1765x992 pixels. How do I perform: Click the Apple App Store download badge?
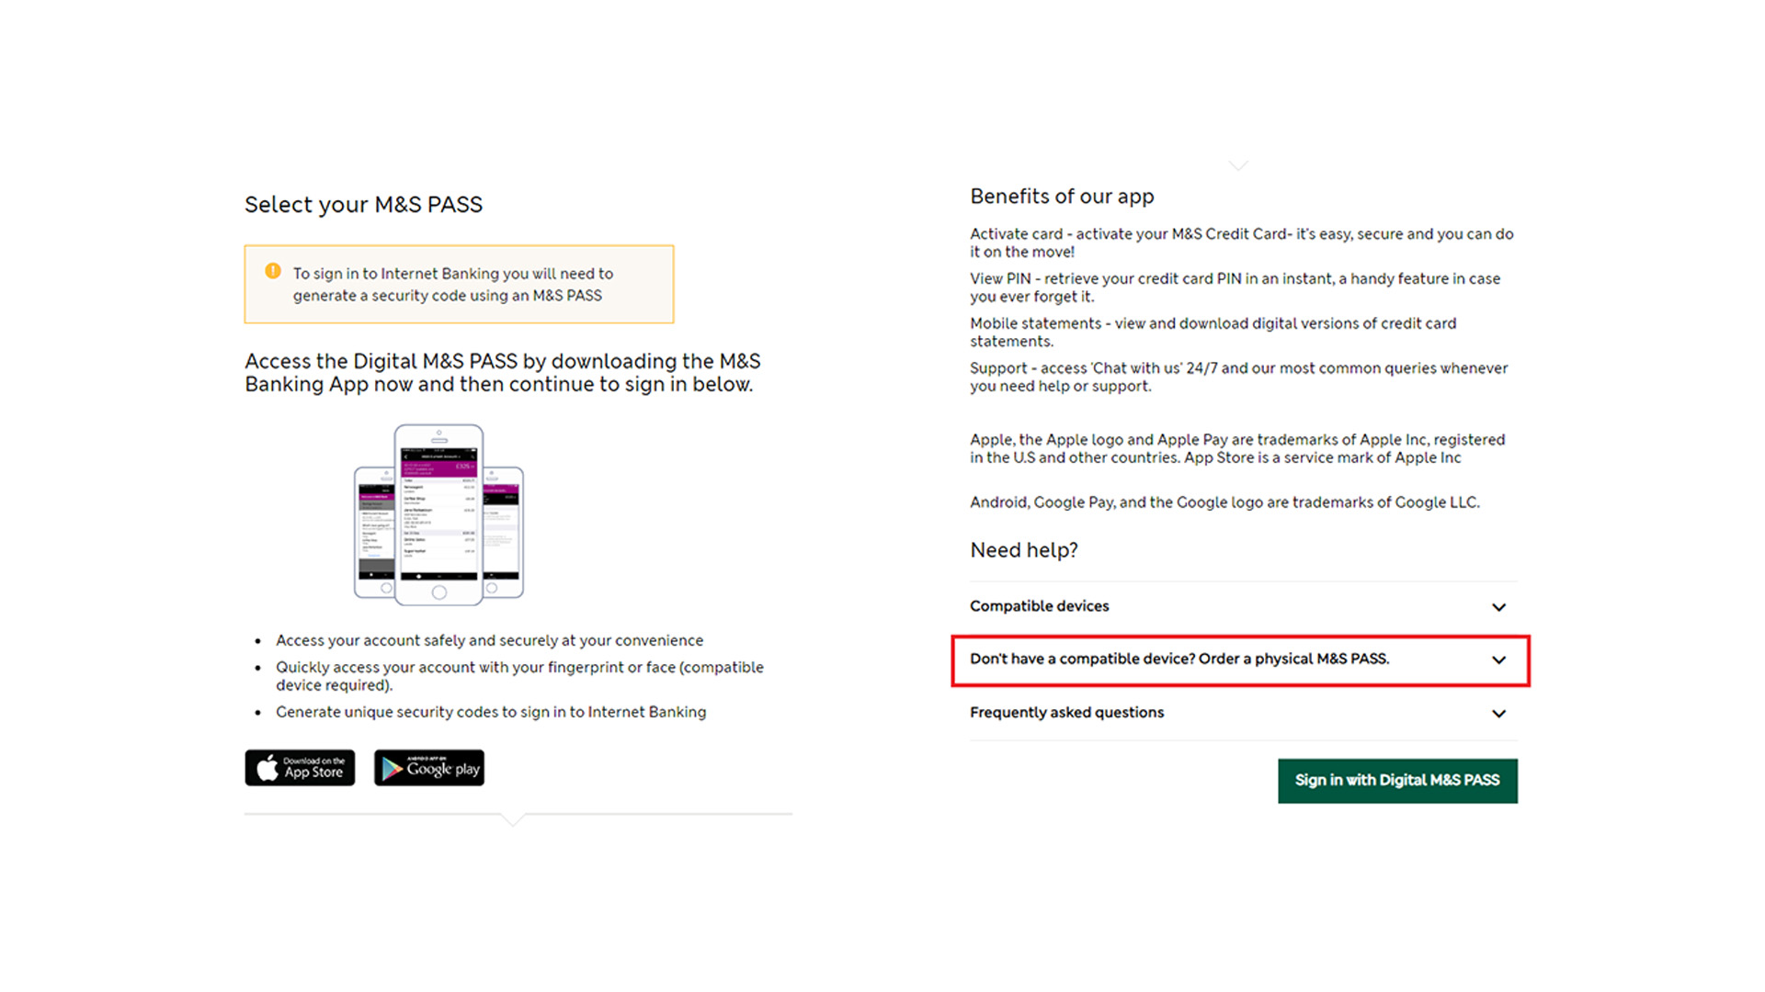(x=299, y=768)
